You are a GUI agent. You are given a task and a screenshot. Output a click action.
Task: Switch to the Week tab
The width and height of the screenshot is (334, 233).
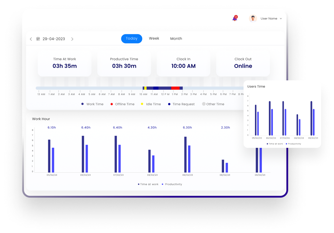click(154, 38)
